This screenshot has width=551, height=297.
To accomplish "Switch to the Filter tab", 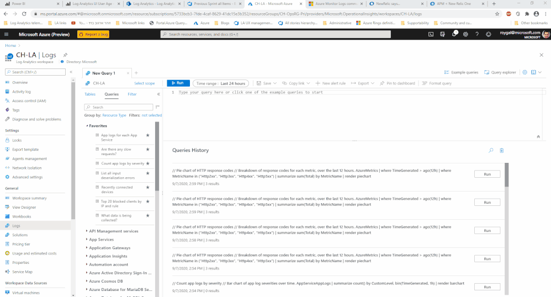I will 132,94.
